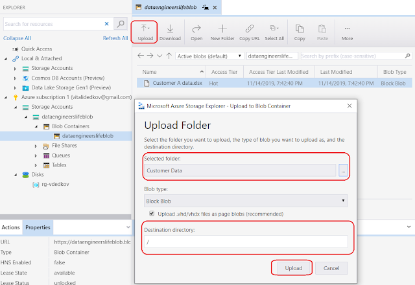Image resolution: width=415 pixels, height=285 pixels.
Task: Sort by Access Tier column header
Action: tap(224, 72)
